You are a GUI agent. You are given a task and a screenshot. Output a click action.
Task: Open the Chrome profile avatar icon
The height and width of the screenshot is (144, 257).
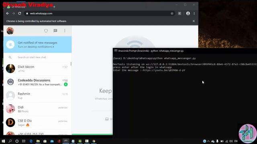pos(188,13)
